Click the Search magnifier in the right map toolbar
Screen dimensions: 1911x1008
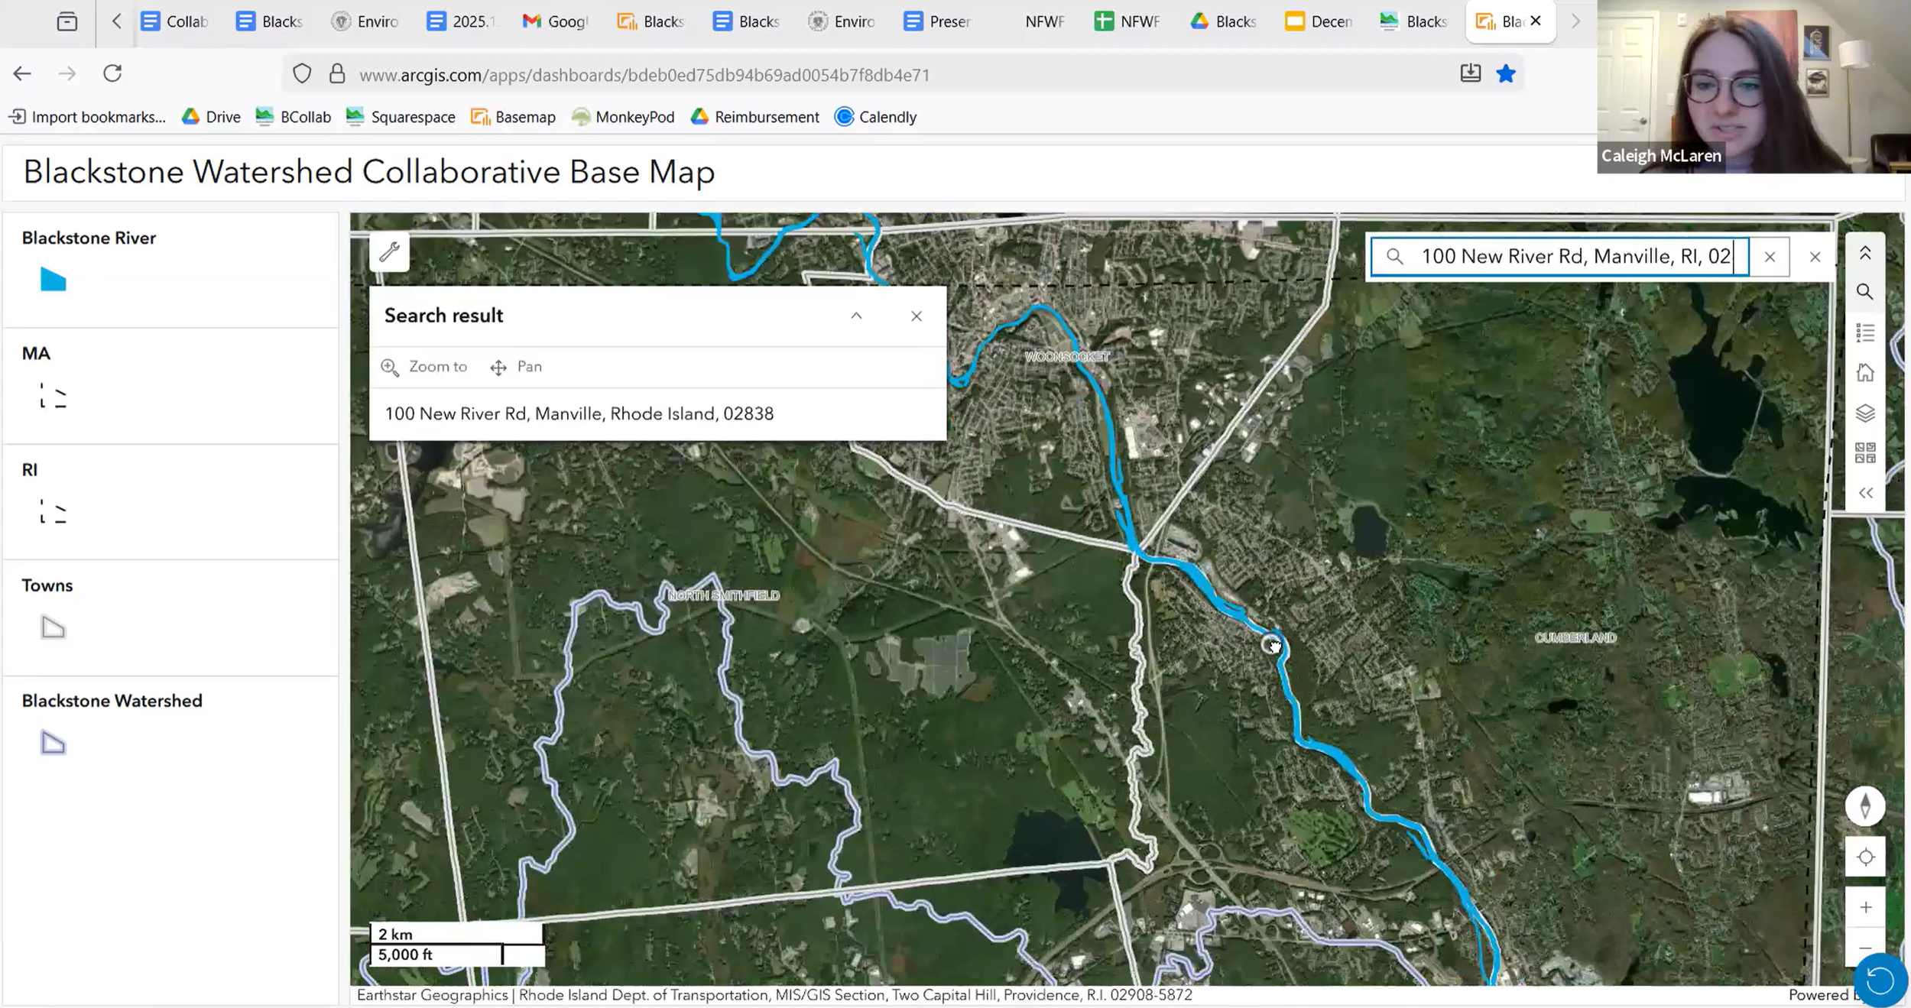click(x=1865, y=292)
